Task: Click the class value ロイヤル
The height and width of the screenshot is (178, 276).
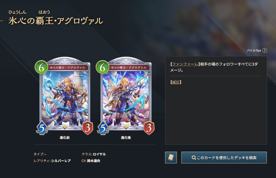Action: [99, 154]
